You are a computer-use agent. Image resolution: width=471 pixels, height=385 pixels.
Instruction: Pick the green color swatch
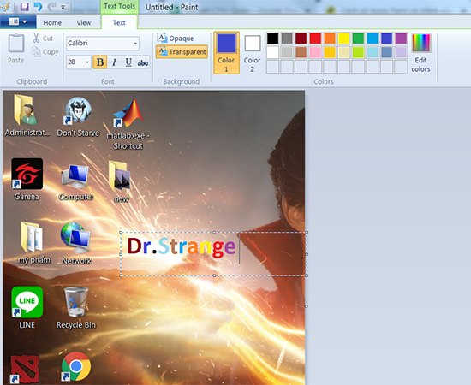coord(358,38)
